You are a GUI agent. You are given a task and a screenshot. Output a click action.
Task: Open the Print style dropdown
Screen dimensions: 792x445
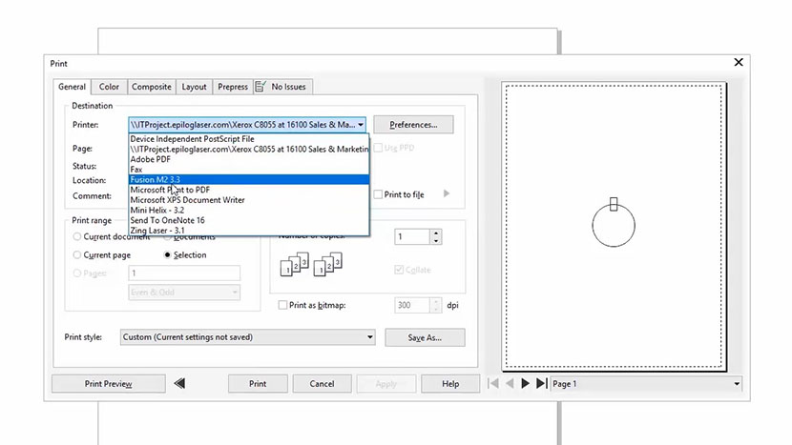370,337
